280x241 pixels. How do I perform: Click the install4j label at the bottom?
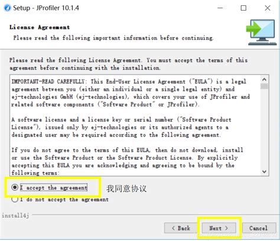[15, 216]
